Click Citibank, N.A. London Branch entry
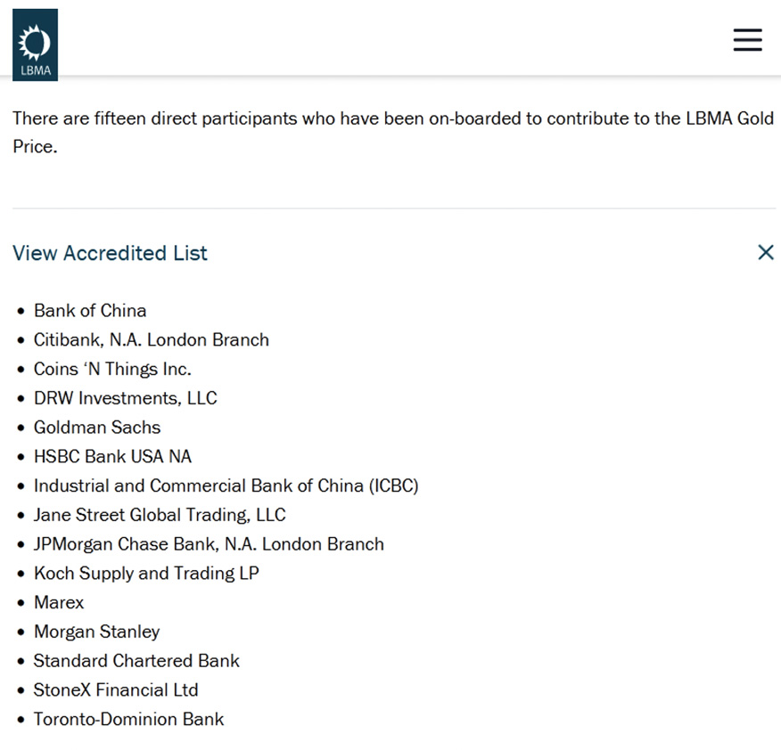Viewport: 781px width, 750px height. 151,340
